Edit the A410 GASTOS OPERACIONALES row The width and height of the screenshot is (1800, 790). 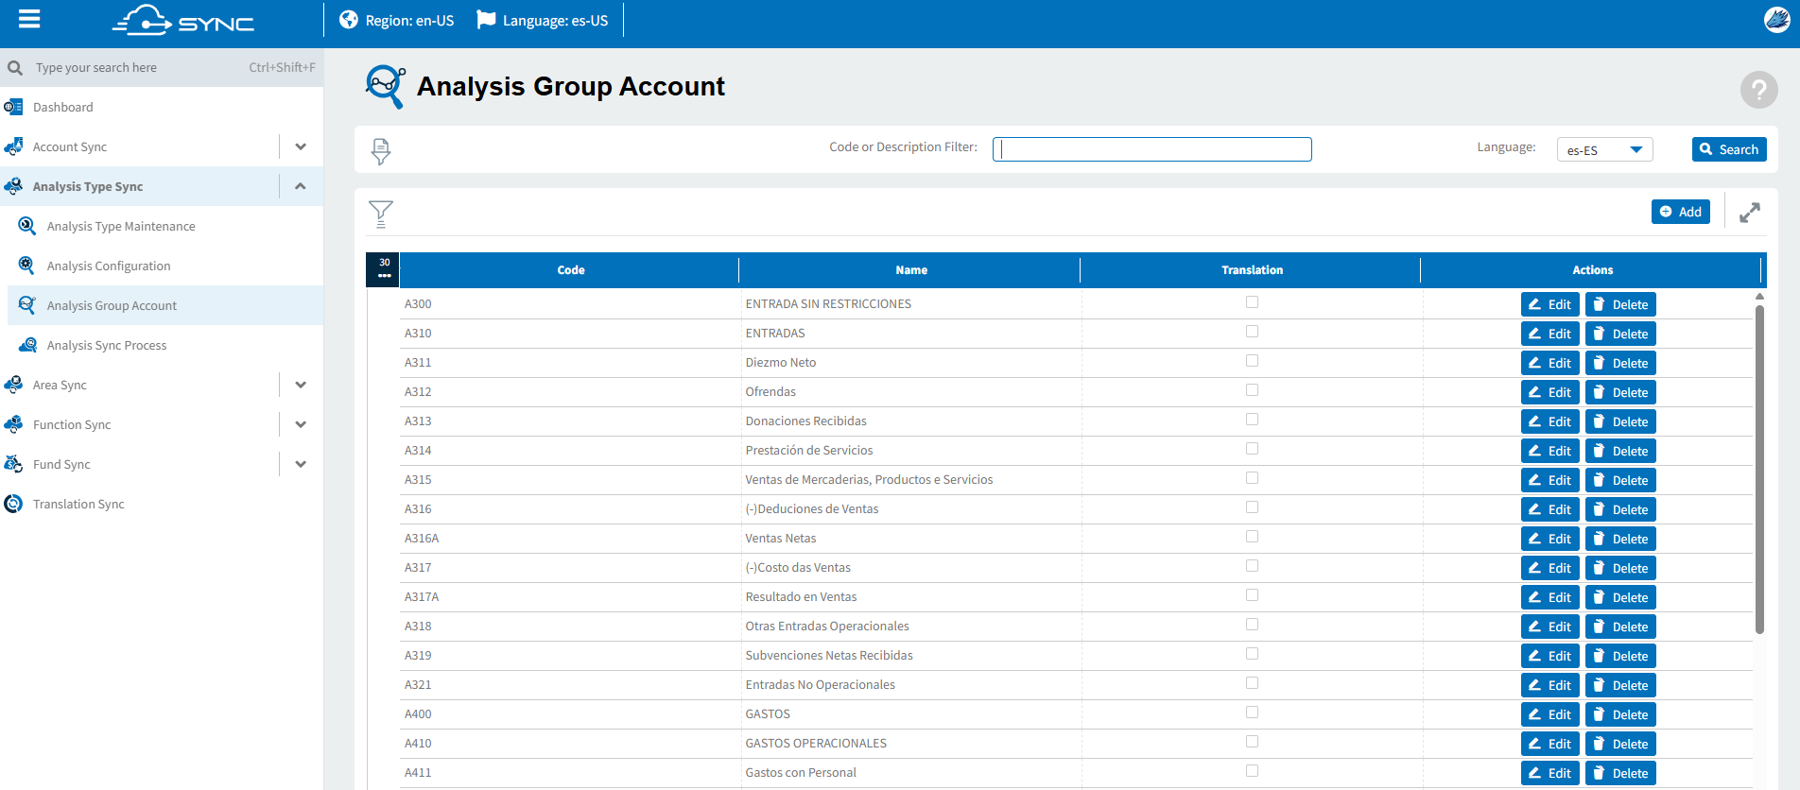(x=1549, y=744)
